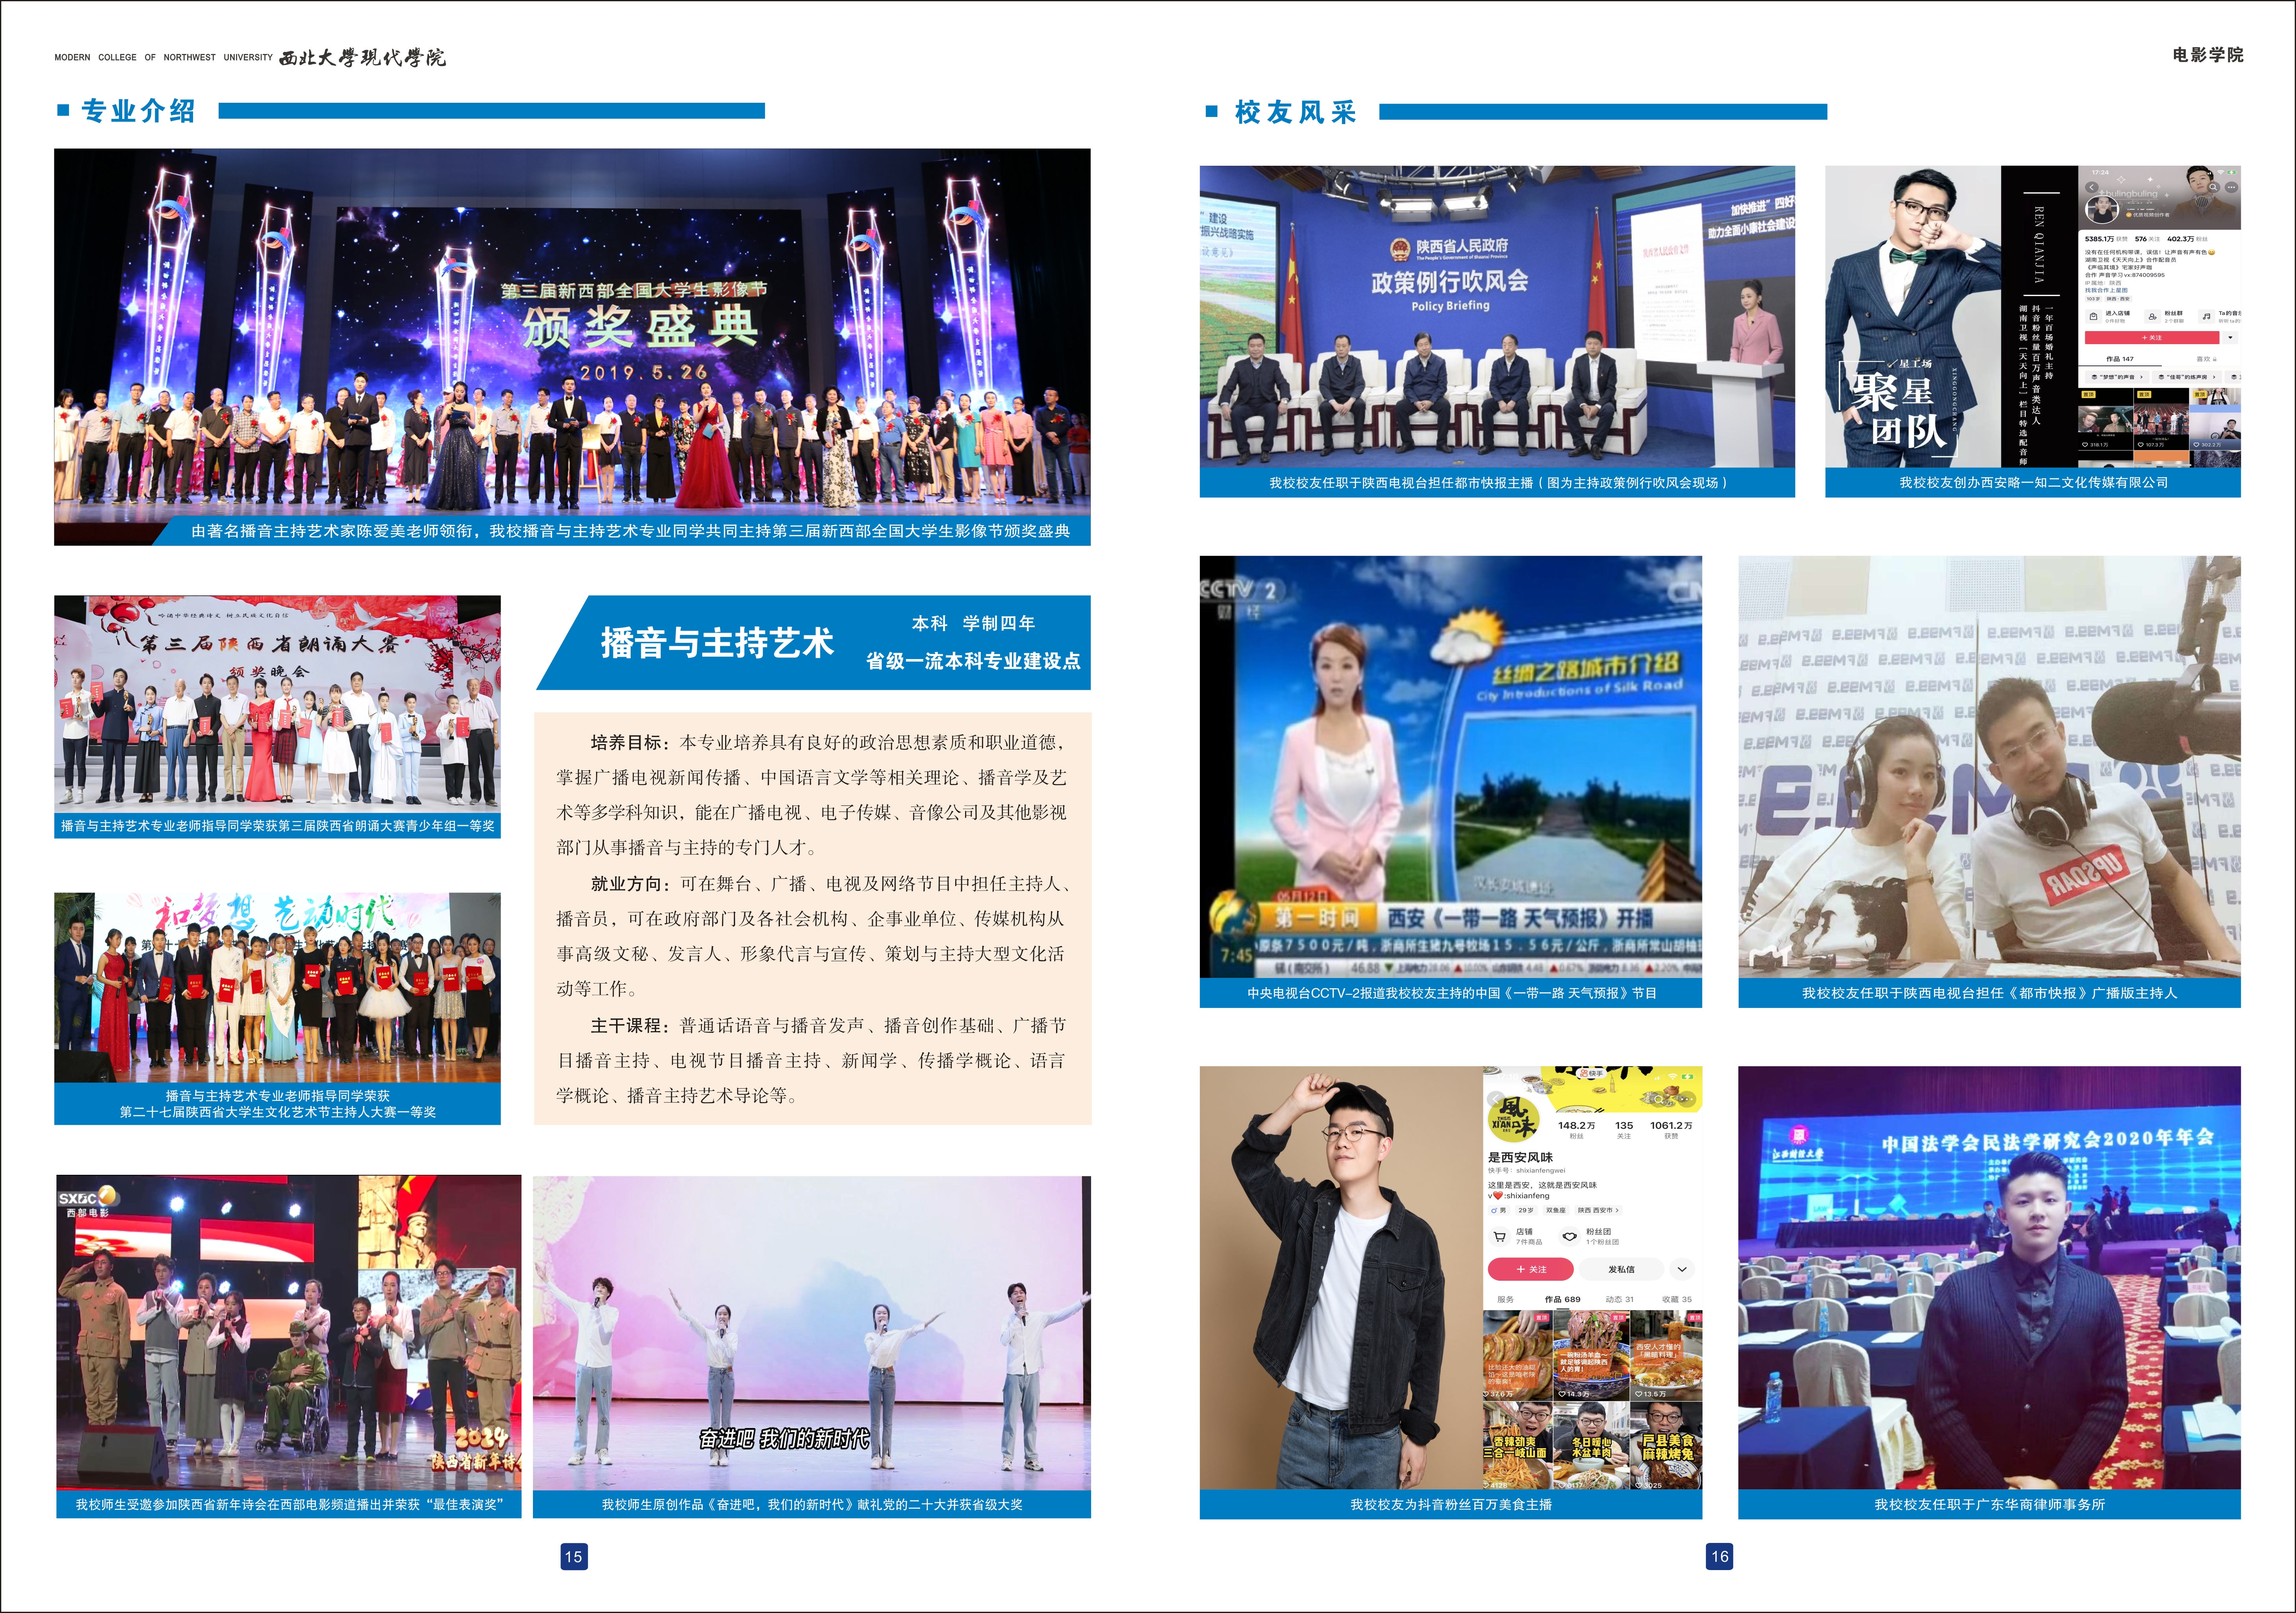Click 148.2万 粉丝 count
2296x1613 pixels.
point(1577,1130)
